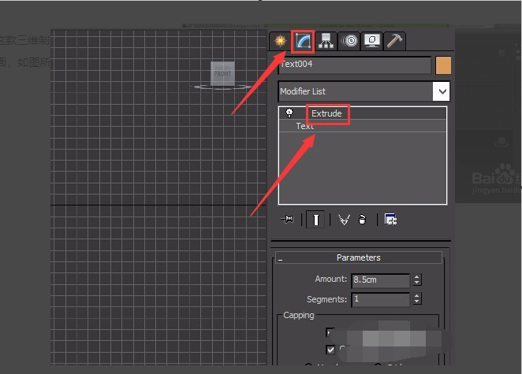The height and width of the screenshot is (374, 522).
Task: Click the Text004 object name field
Action: click(355, 65)
